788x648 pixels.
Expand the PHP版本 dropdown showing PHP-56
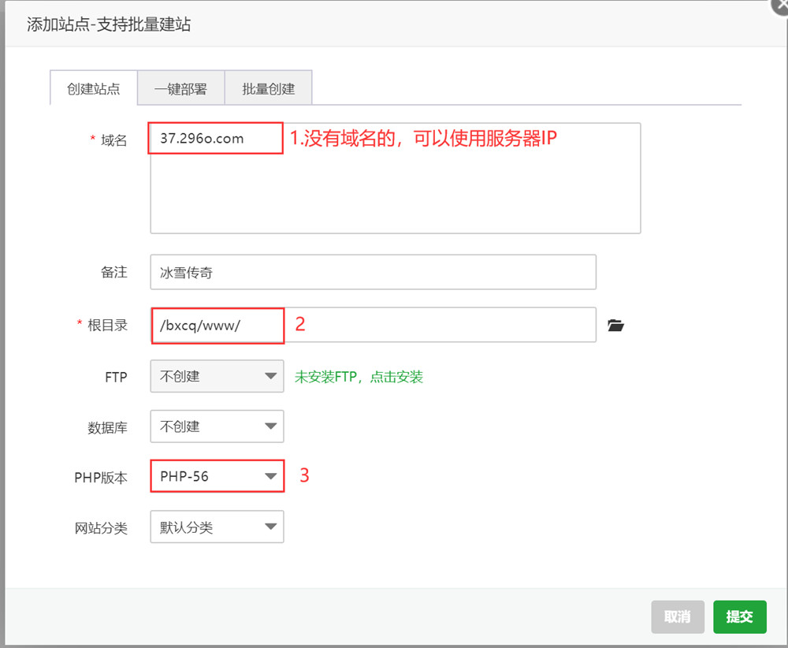tap(217, 476)
